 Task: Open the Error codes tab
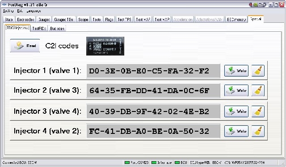[25, 19]
